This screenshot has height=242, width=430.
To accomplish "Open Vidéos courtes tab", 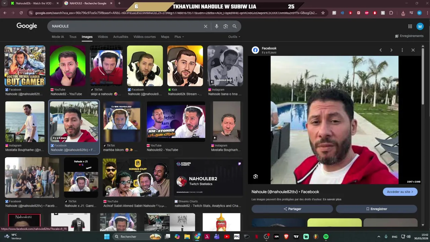I will [x=144, y=37].
